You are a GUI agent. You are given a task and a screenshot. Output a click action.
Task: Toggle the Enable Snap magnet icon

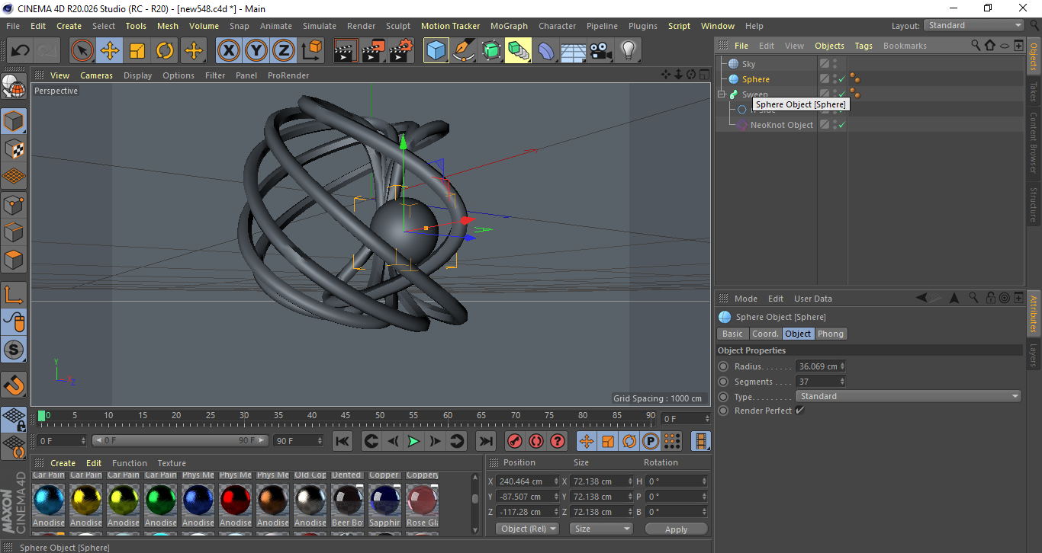click(14, 384)
